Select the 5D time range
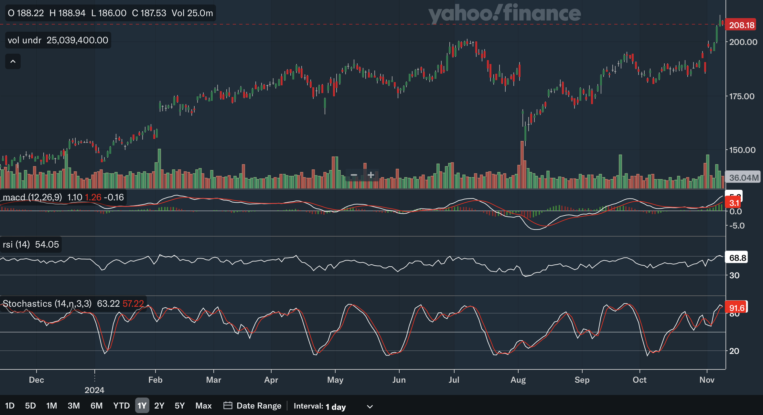The height and width of the screenshot is (415, 763). 30,406
